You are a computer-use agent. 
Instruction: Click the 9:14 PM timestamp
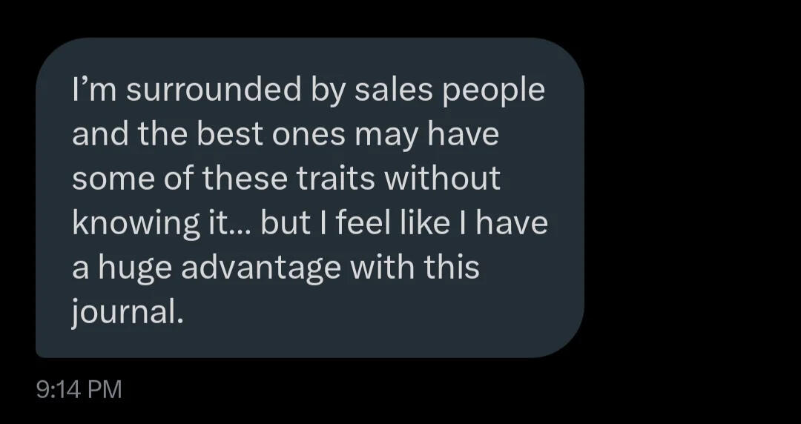pyautogui.click(x=79, y=389)
